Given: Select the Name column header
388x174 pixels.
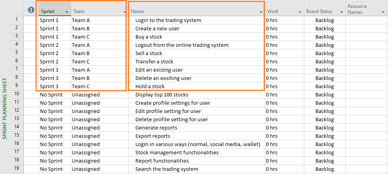Looking at the screenshot, I should [x=197, y=9].
